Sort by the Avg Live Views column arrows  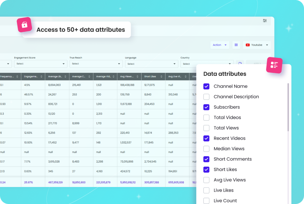pyautogui.click(x=186, y=77)
